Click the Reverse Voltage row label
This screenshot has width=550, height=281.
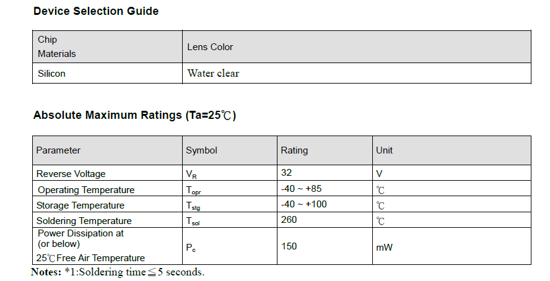[71, 174]
